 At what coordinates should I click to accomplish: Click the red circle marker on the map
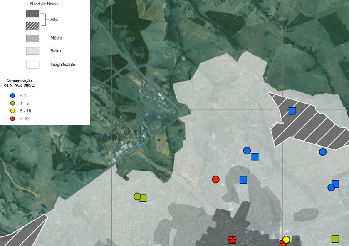(215, 179)
